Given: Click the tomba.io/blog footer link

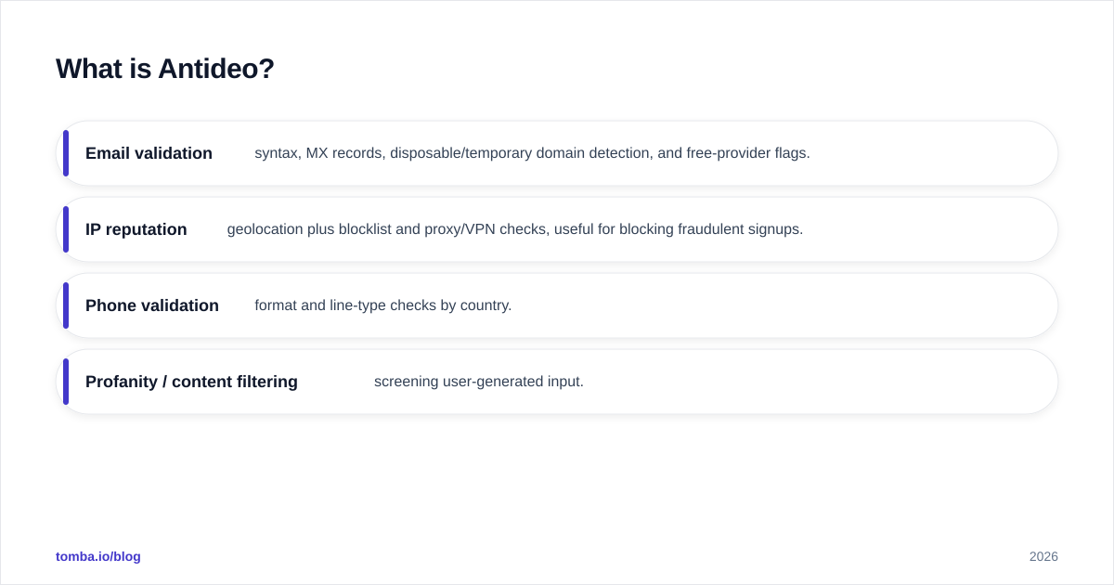Looking at the screenshot, I should pyautogui.click(x=98, y=556).
